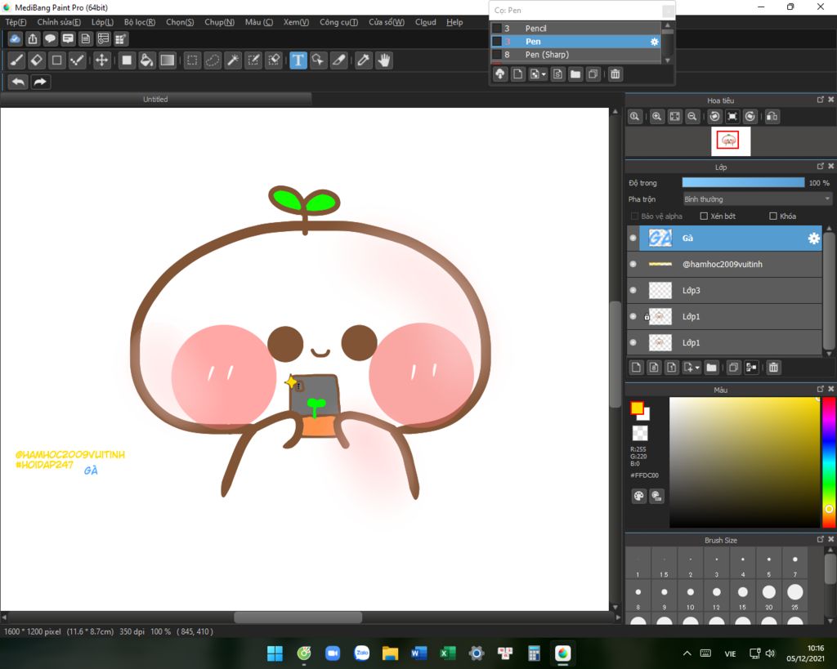Toggle checkbox beside Pen (Sharp) brush

click(x=497, y=55)
